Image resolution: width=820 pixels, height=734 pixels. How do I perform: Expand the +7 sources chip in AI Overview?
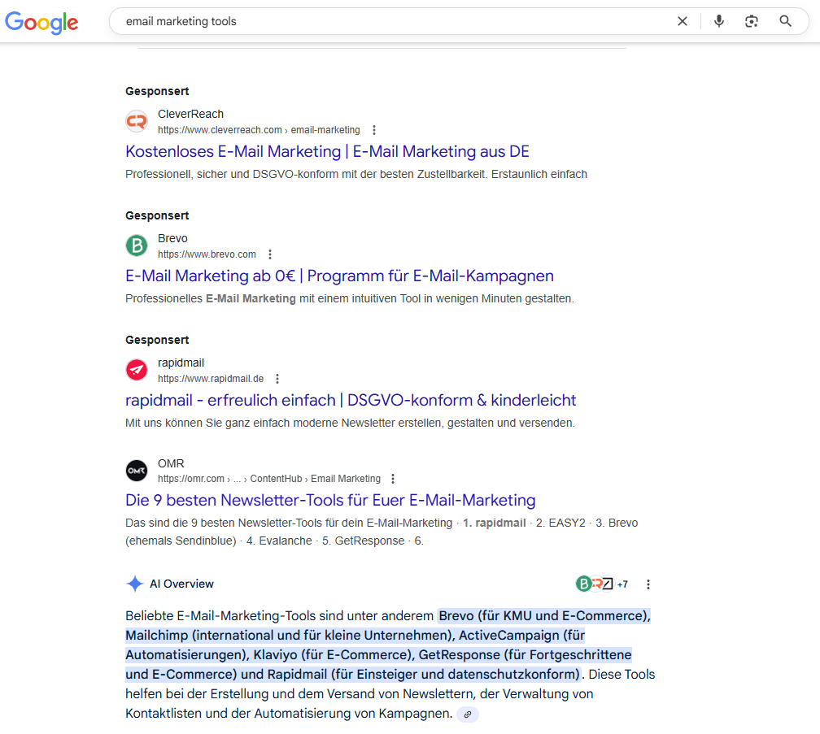tap(622, 584)
